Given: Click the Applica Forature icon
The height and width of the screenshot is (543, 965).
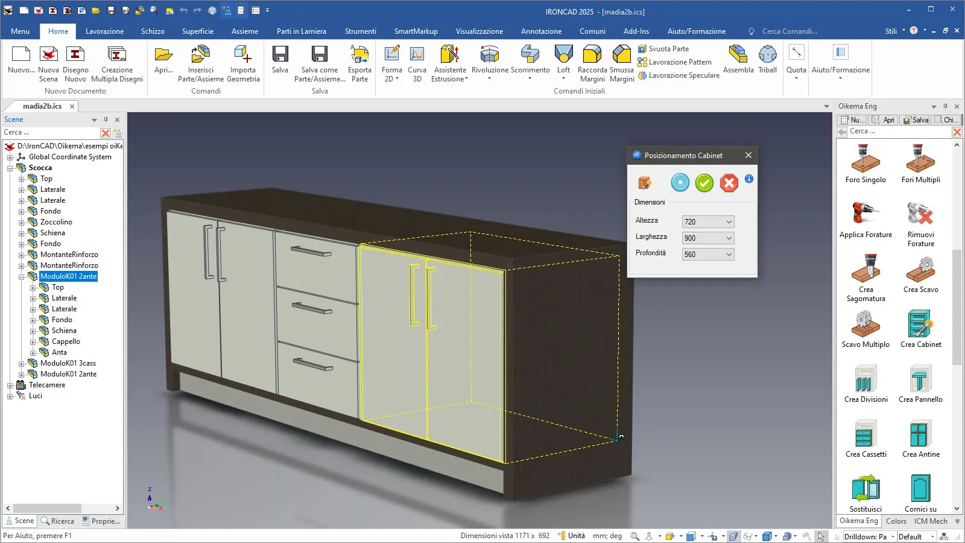Looking at the screenshot, I should click(x=865, y=215).
